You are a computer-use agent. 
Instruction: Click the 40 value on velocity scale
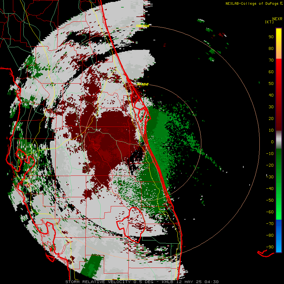[271, 95]
